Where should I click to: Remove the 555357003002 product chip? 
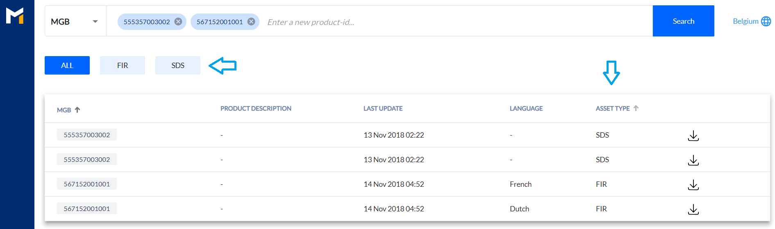tap(178, 22)
